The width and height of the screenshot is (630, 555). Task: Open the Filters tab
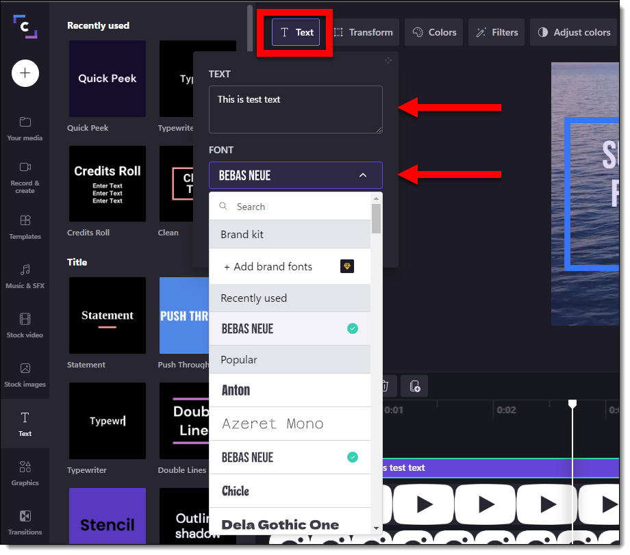click(496, 31)
